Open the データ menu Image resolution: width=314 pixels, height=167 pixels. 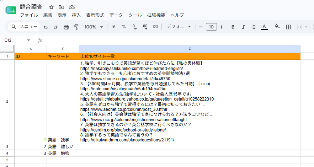[x=116, y=15]
